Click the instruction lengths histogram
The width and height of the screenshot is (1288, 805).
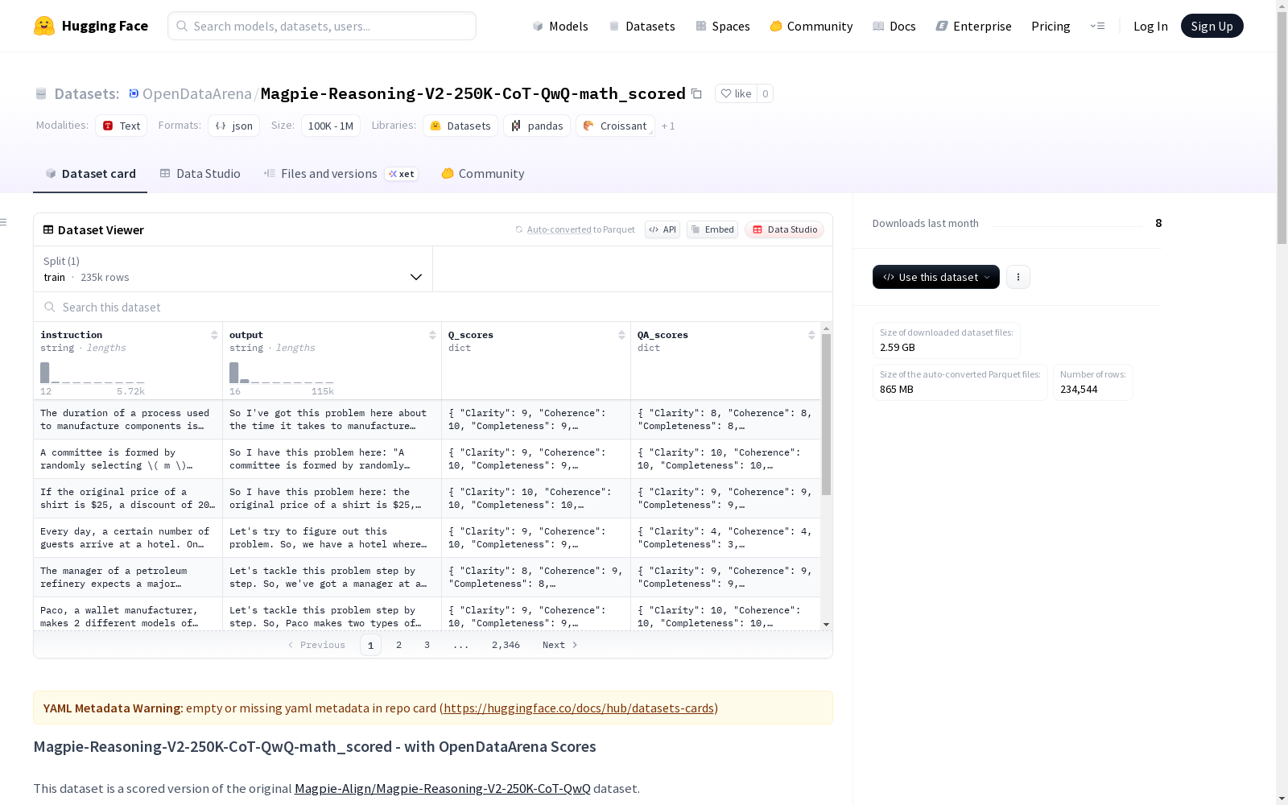[x=93, y=373]
